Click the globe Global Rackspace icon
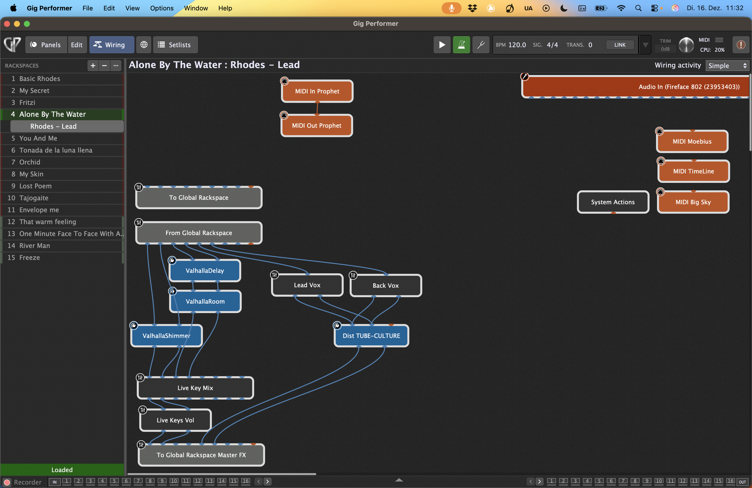This screenshot has height=488, width=752. point(144,45)
